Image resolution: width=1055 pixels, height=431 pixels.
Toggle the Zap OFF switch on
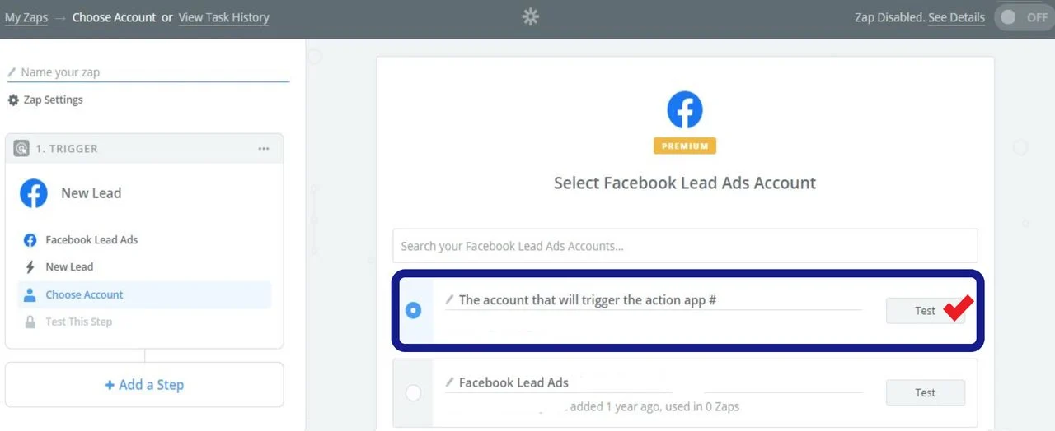click(1023, 17)
